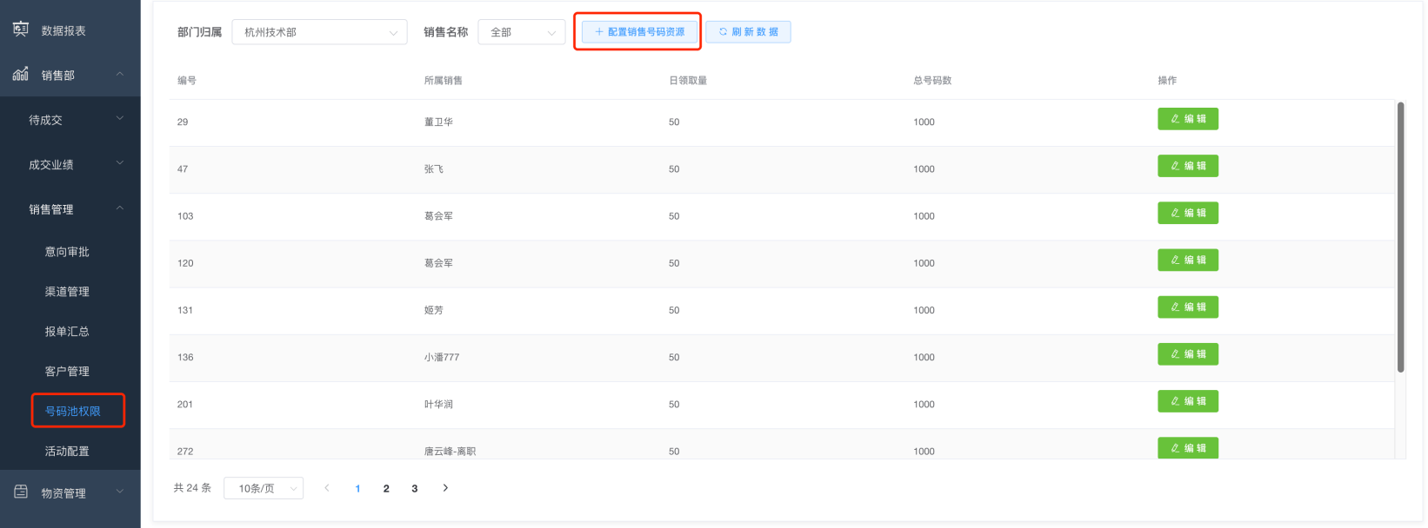Open the 销售名称 dropdown showing 全部

point(522,32)
